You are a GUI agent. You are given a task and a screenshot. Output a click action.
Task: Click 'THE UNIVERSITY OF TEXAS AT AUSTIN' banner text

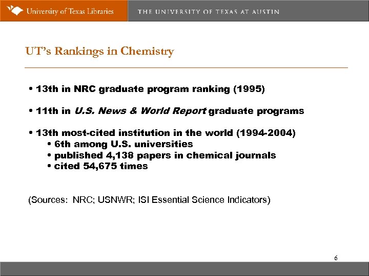click(209, 12)
